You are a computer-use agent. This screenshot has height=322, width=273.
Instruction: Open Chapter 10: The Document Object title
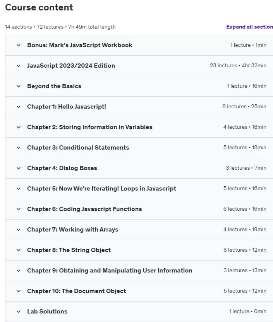tap(77, 291)
